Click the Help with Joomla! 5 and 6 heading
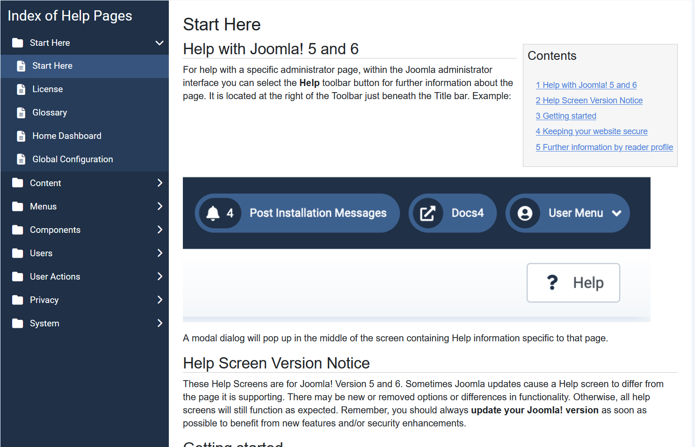The height and width of the screenshot is (447, 695). (x=271, y=49)
